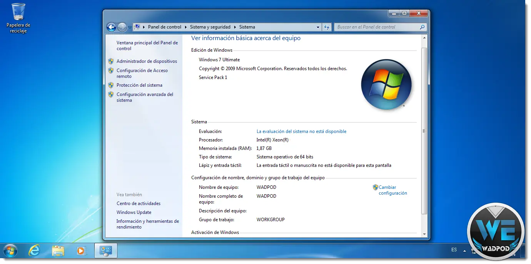Image resolution: width=531 pixels, height=264 pixels.
Task: Open the address bar history dropdown
Action: pyautogui.click(x=318, y=27)
